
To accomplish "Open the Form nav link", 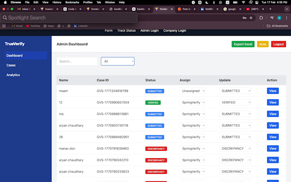I will (109, 30).
